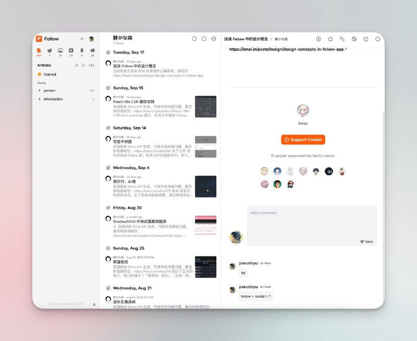Switch to the Videos feed view

point(71,51)
